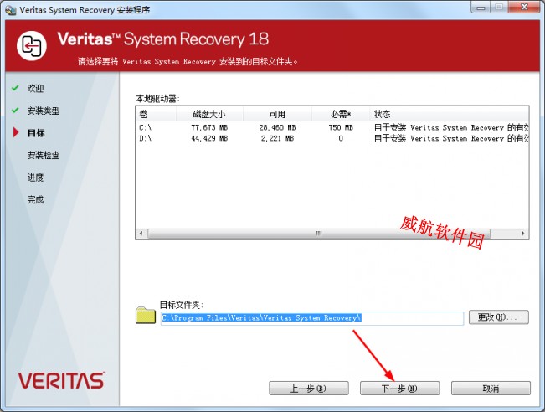The height and width of the screenshot is (412, 545).
Task: Click the 磁盘大小 column header
Action: [x=209, y=114]
